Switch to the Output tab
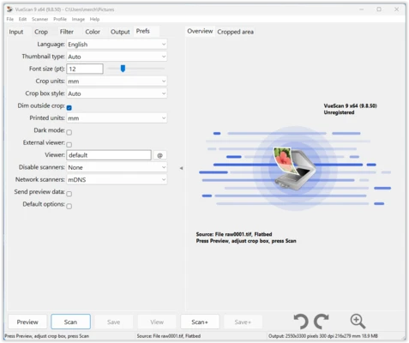This screenshot has width=409, height=343. coord(120,32)
